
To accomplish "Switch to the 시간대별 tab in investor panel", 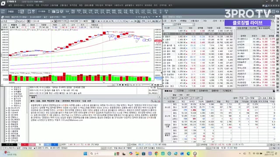I will pos(180,91).
